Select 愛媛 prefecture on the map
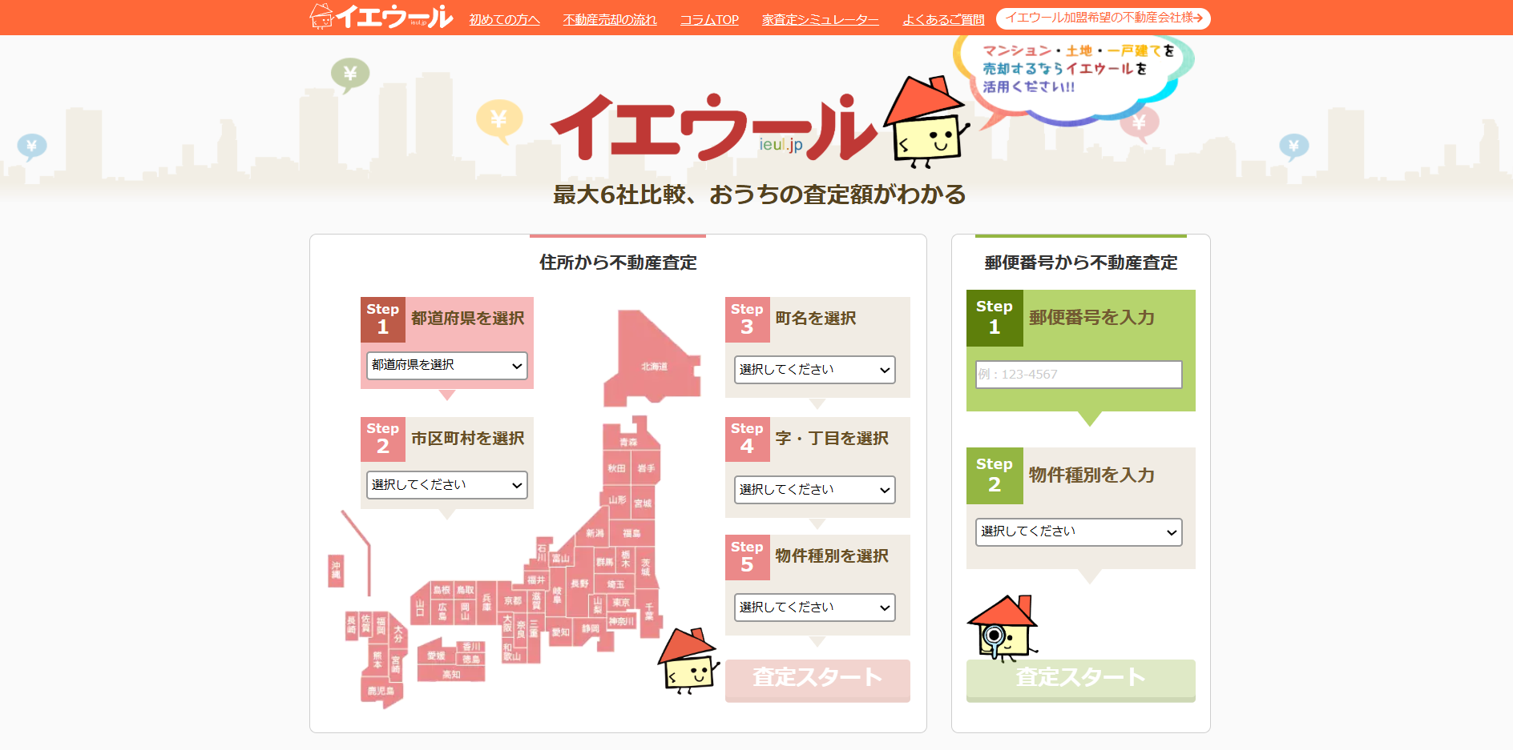The image size is (1513, 750). pyautogui.click(x=437, y=656)
